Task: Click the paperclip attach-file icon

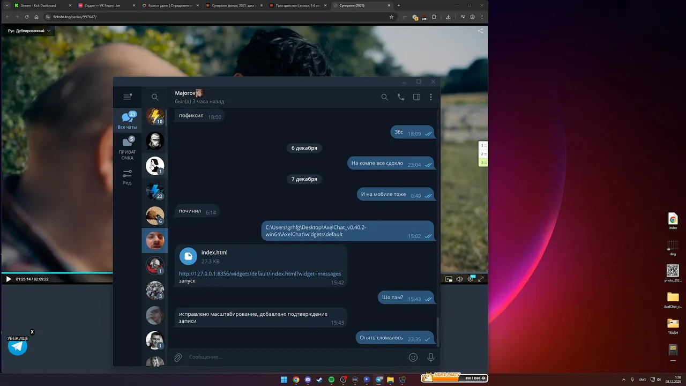Action: tap(178, 357)
